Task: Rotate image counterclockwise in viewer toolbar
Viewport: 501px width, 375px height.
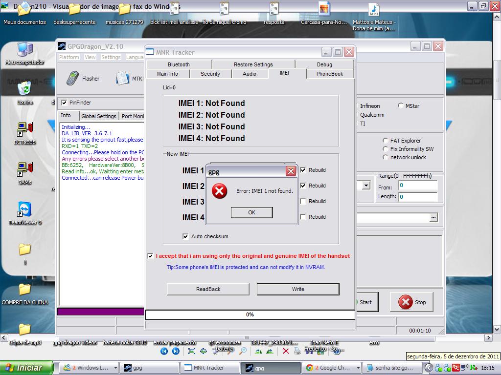Action: pyautogui.click(x=270, y=352)
